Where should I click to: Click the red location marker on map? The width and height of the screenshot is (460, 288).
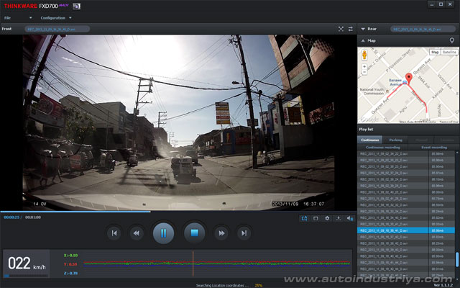[x=408, y=78]
